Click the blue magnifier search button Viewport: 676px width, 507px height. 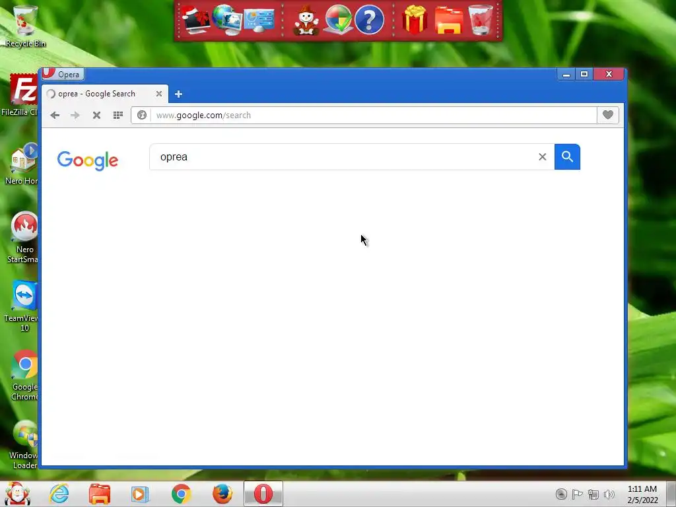(567, 157)
